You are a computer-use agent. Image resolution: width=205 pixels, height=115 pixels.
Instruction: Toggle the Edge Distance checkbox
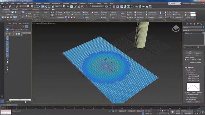pos(187,72)
